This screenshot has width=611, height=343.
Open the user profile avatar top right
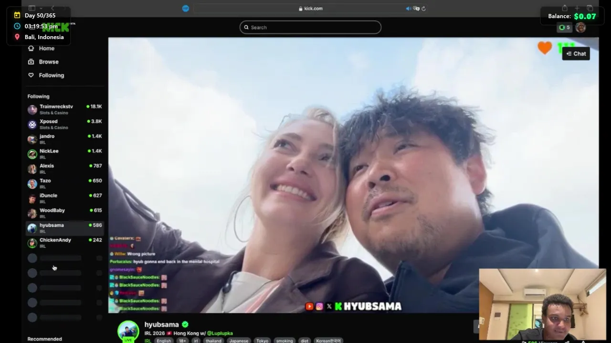[x=580, y=28]
